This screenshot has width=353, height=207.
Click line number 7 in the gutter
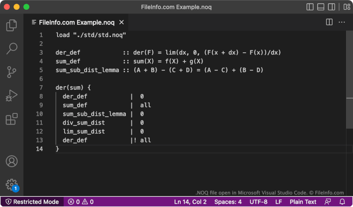click(x=41, y=88)
